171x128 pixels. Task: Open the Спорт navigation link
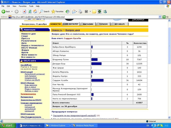pyautogui.click(x=25, y=36)
